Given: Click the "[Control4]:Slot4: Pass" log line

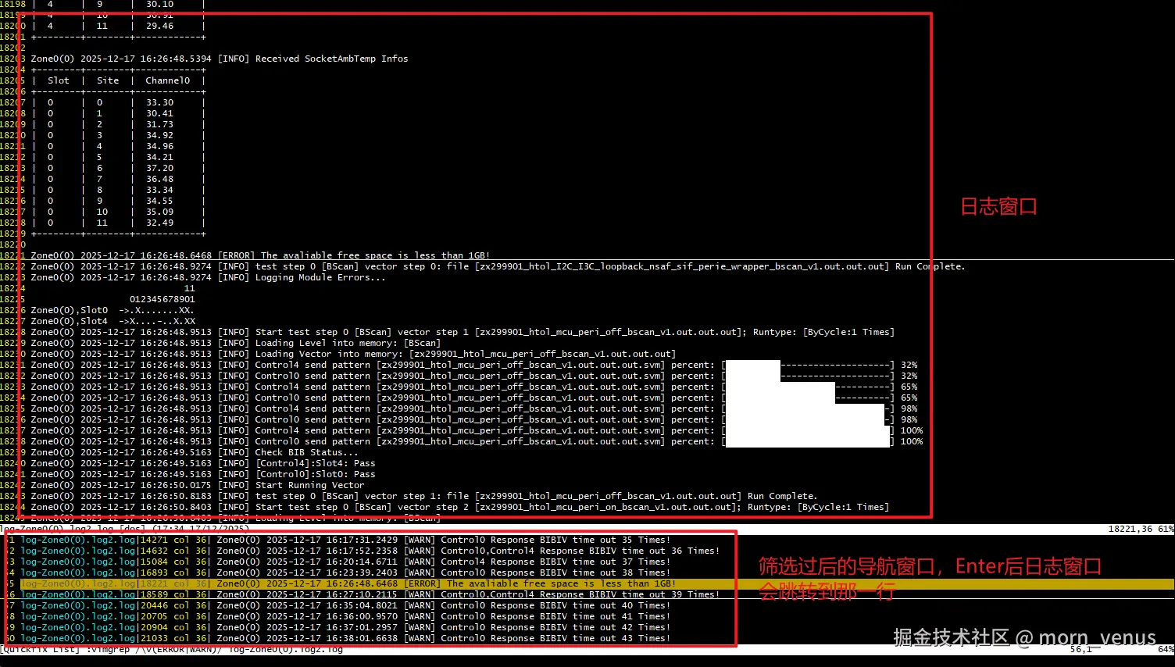Looking at the screenshot, I should [x=202, y=463].
